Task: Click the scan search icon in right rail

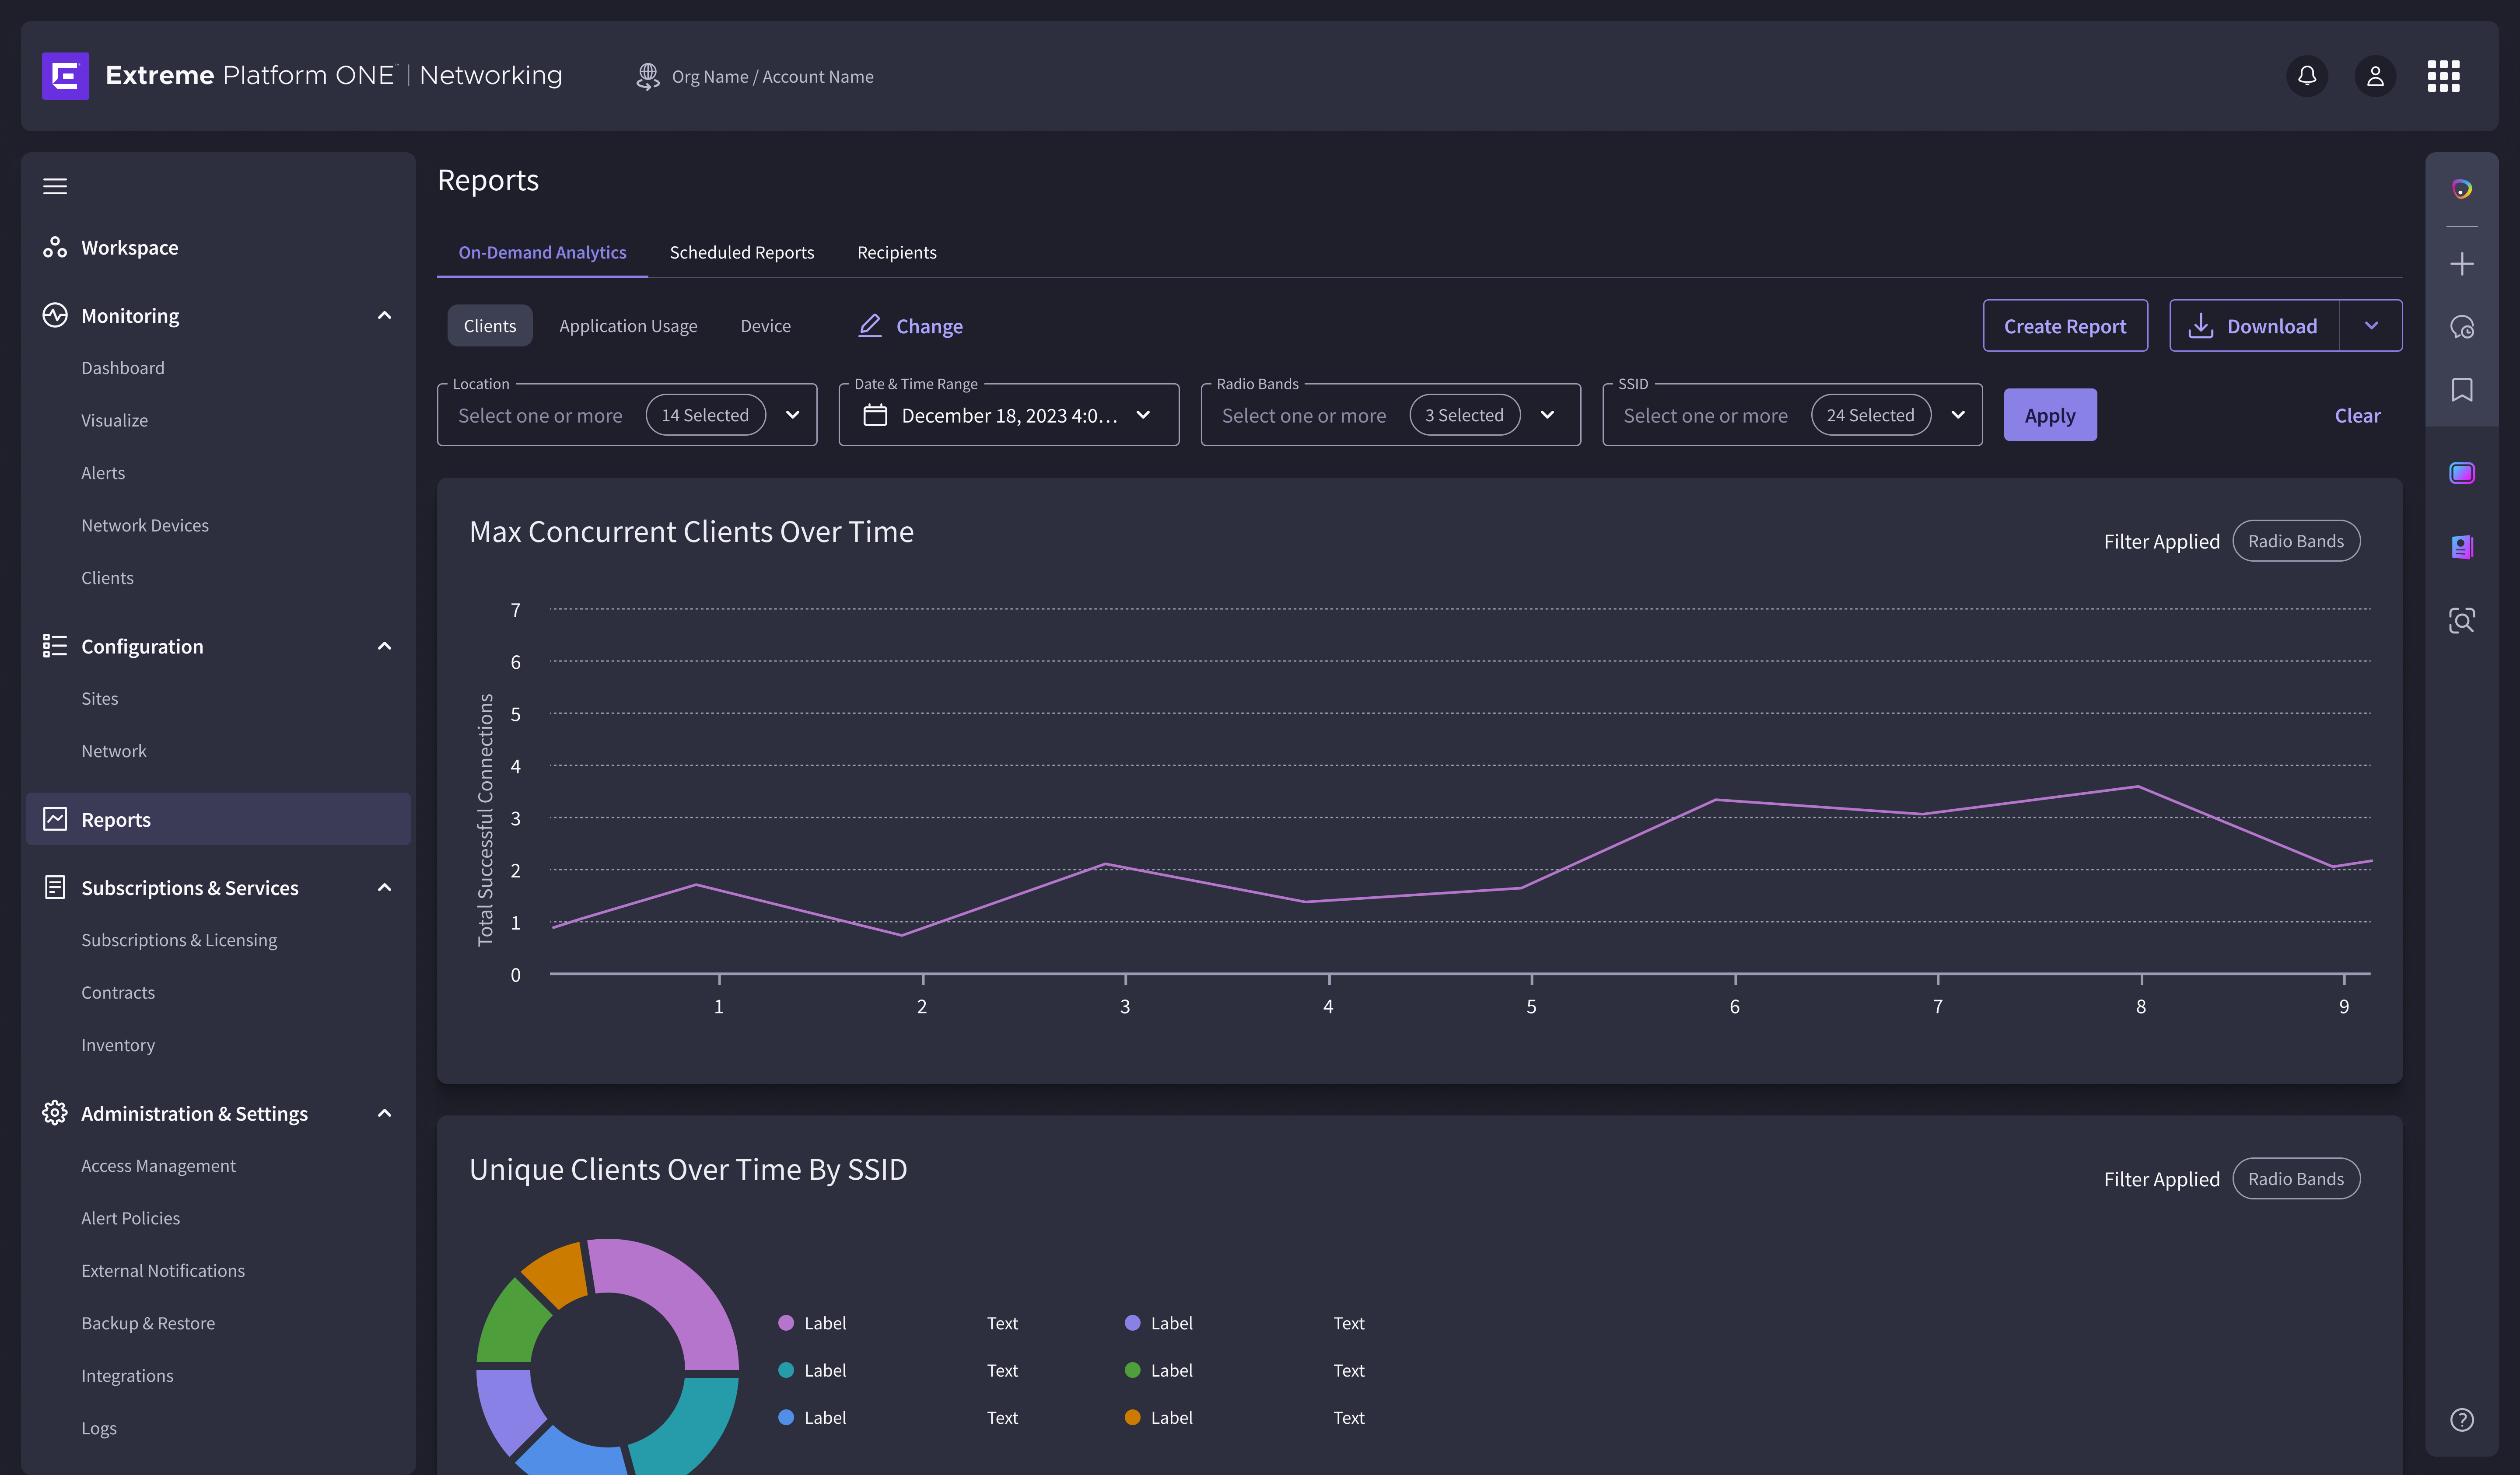Action: click(x=2461, y=621)
